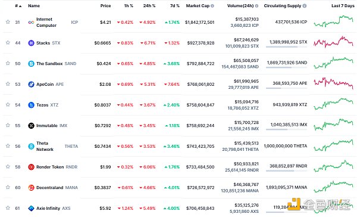The width and height of the screenshot is (357, 217).
Task: Toggle the watchlist star for Render Token
Action: (x=8, y=166)
